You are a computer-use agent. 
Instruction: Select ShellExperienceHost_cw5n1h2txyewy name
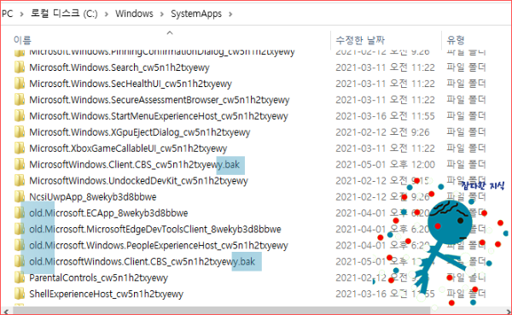pyautogui.click(x=106, y=294)
